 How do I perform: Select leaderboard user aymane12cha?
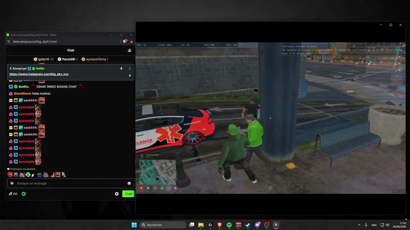click(95, 59)
